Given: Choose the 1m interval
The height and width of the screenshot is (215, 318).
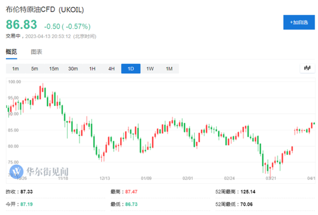Looking at the screenshot, I should coord(16,69).
